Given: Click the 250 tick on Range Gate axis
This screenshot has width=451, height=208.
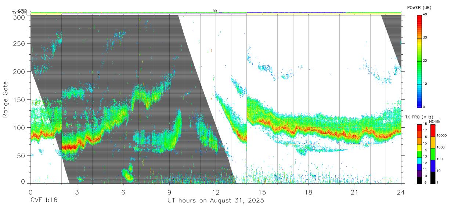Looking at the screenshot, I should [19, 43].
